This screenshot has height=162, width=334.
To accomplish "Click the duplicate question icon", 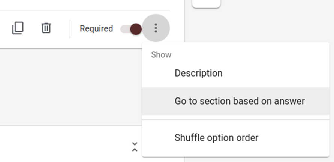I will click(x=18, y=28).
